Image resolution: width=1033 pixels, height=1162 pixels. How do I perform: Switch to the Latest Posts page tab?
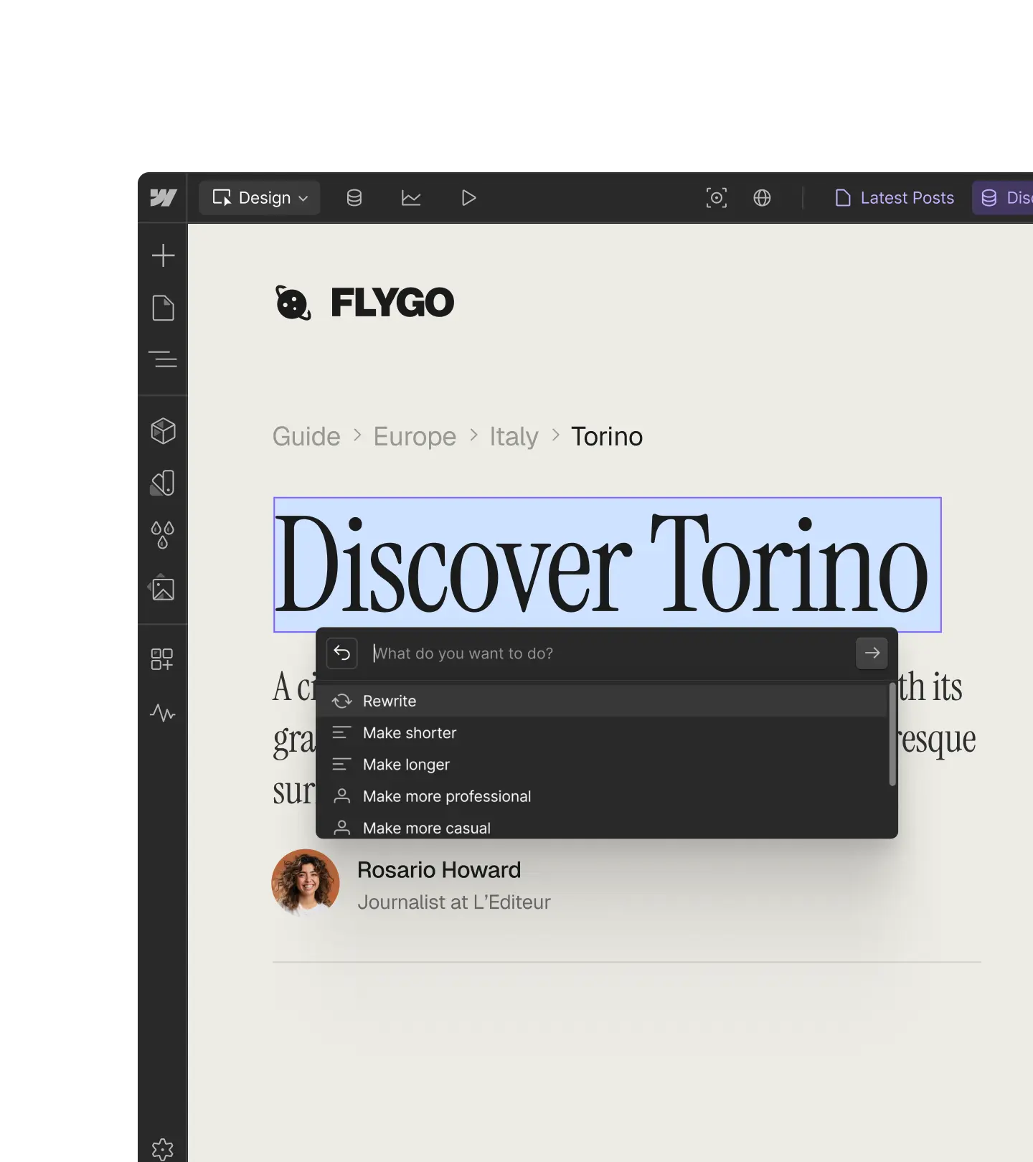point(895,198)
